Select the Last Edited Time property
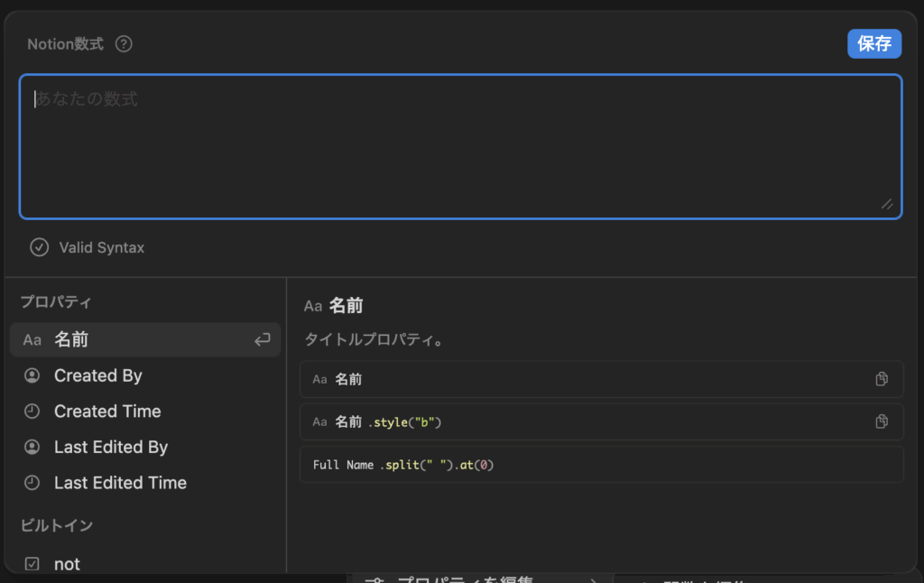The height and width of the screenshot is (583, 924). click(x=145, y=483)
